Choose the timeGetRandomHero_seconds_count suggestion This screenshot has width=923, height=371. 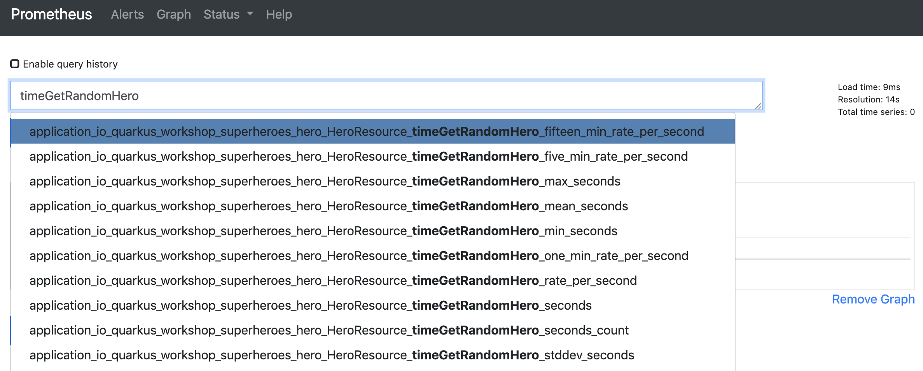pyautogui.click(x=329, y=330)
